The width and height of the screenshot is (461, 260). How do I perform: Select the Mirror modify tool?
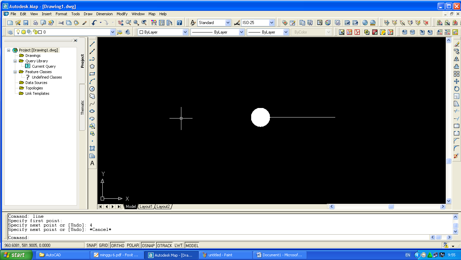[457, 59]
